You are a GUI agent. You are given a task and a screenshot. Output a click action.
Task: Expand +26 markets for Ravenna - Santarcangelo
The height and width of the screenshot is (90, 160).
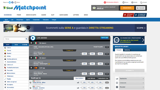click(107, 64)
